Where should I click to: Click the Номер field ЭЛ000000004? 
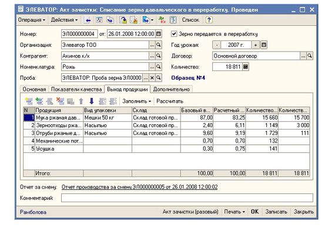[x=79, y=33]
